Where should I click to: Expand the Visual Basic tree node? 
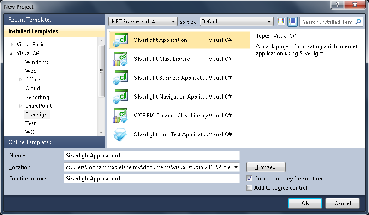12,45
